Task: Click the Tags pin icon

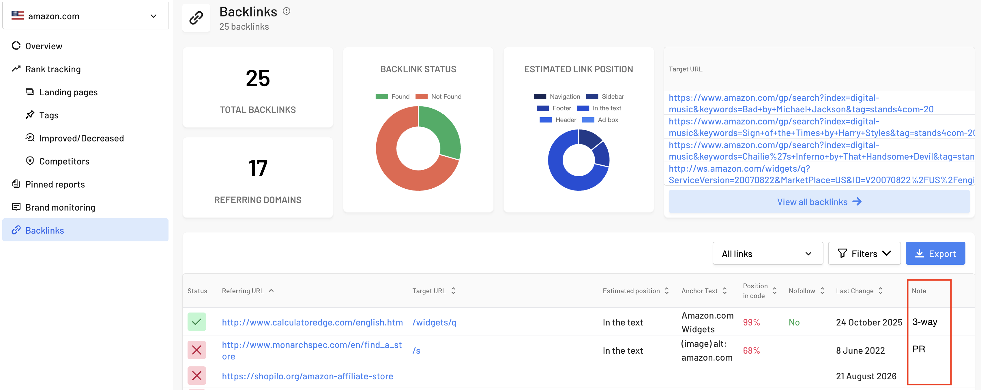Action: coord(30,115)
